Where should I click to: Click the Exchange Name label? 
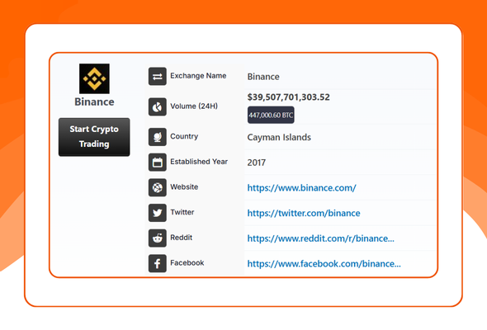[x=198, y=76]
